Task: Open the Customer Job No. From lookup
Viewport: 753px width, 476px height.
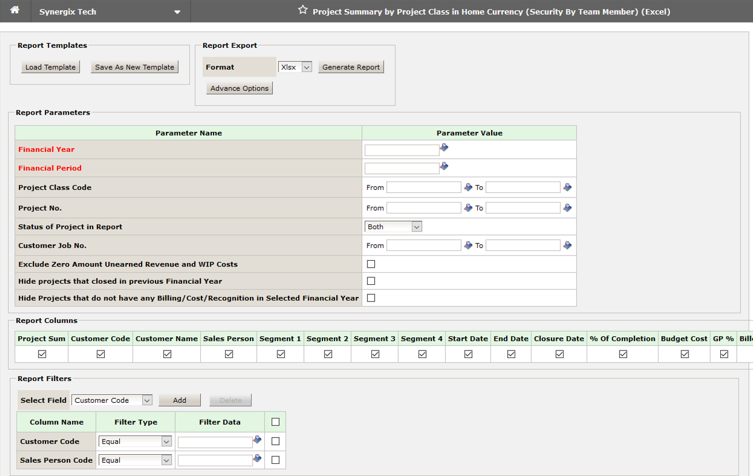Action: 468,245
